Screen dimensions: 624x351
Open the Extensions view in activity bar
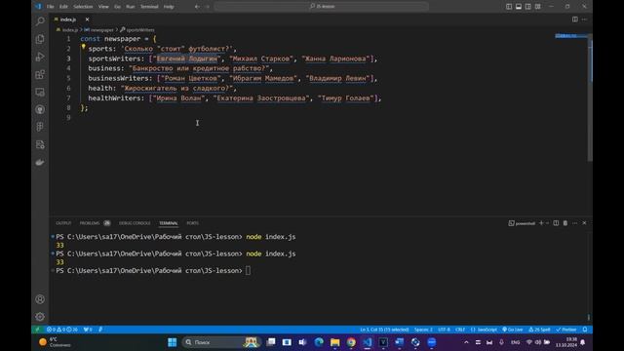pos(40,74)
